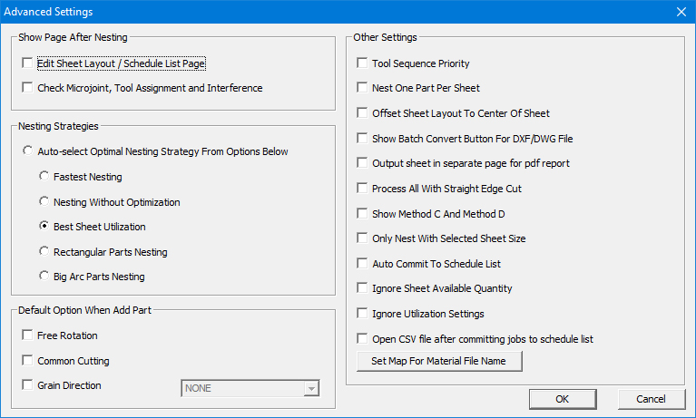696x418 pixels.
Task: Toggle Show Batch Convert Button For DXF/DWG
Action: coord(363,139)
